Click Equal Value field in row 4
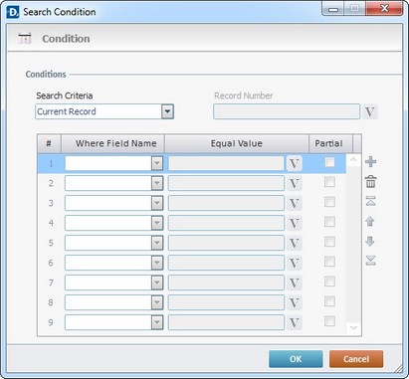Viewport: 409px width, 379px height. [x=226, y=223]
